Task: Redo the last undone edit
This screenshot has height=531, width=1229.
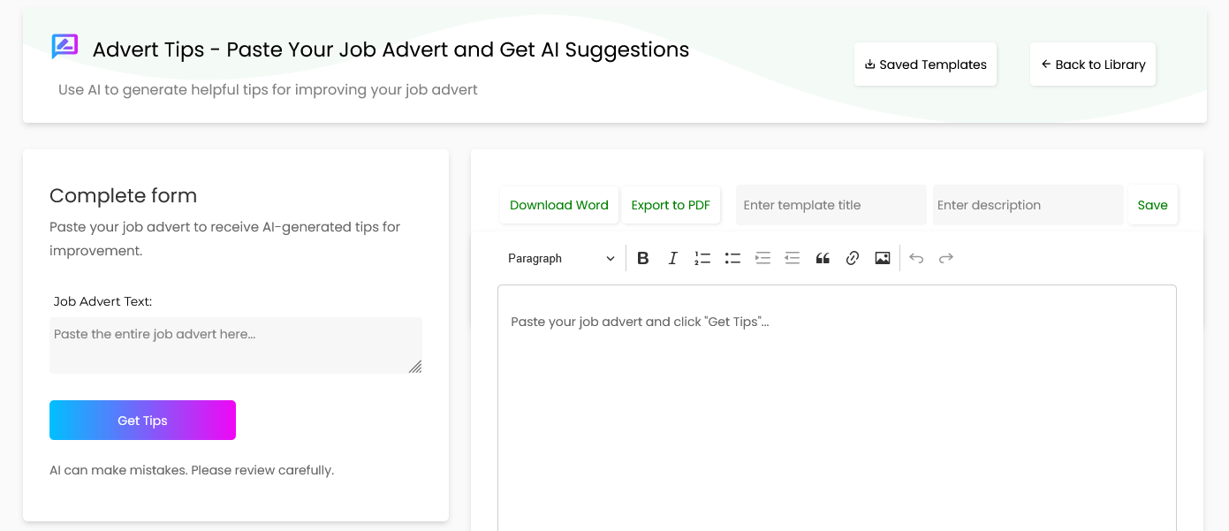Action: [946, 258]
